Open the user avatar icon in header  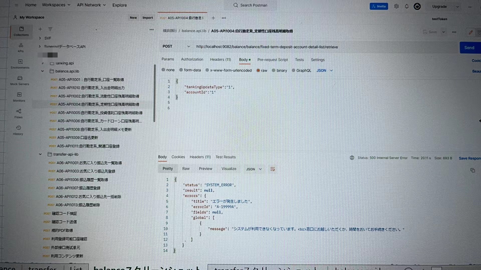(417, 6)
